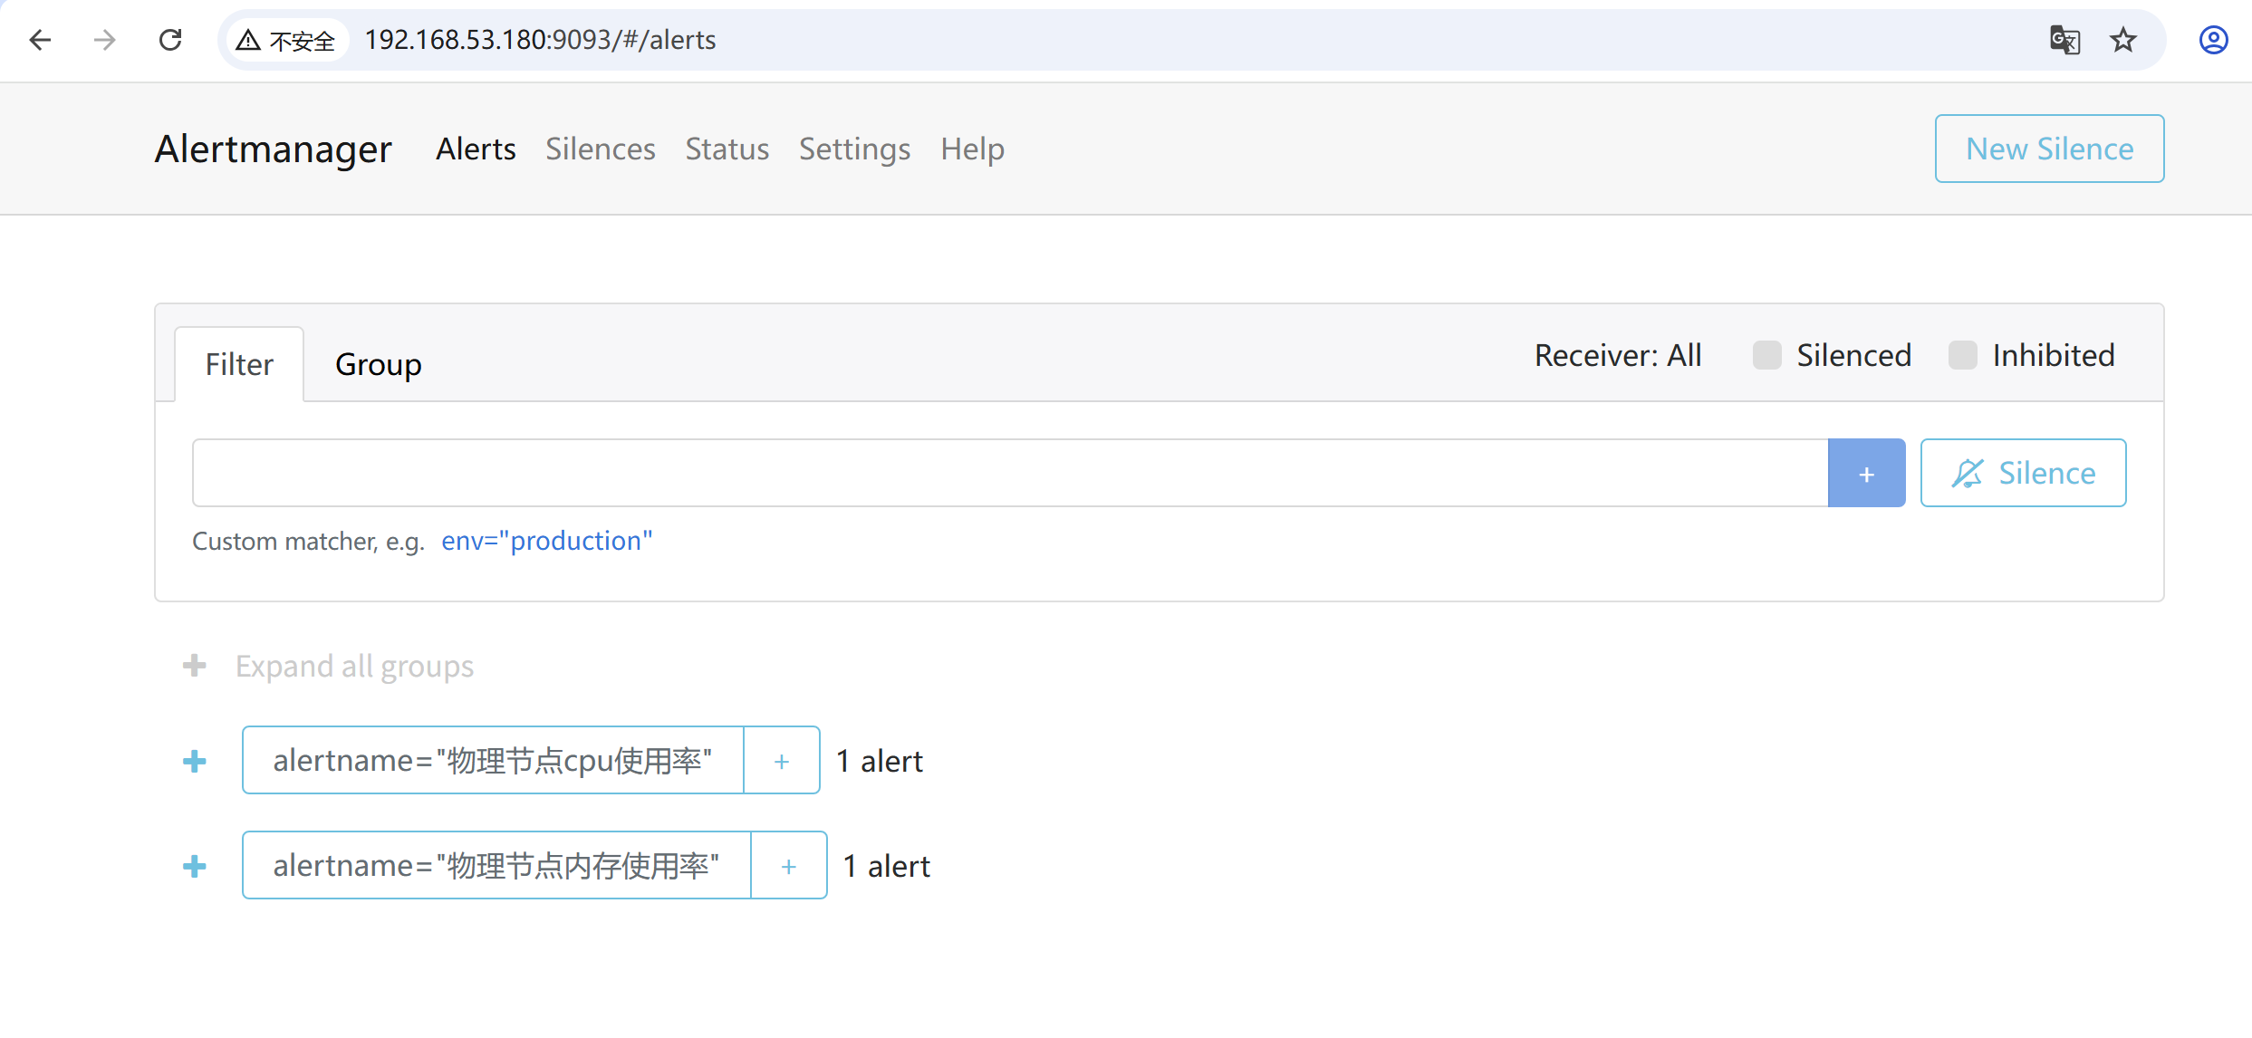Viewport: 2252px width, 1038px height.
Task: Click the browser forward arrow
Action: [105, 40]
